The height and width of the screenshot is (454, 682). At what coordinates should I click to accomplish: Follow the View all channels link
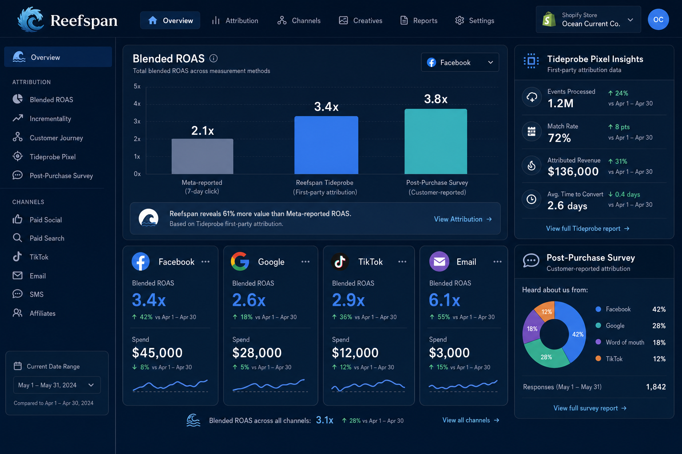[x=471, y=420]
